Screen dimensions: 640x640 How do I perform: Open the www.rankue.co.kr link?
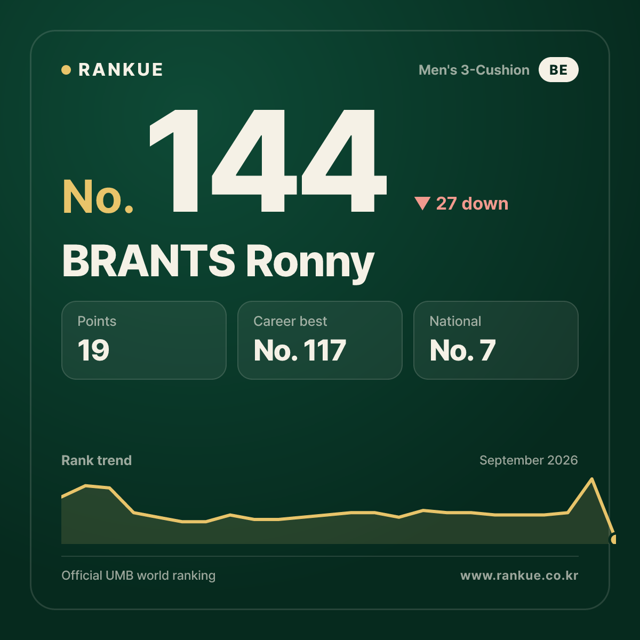(519, 575)
